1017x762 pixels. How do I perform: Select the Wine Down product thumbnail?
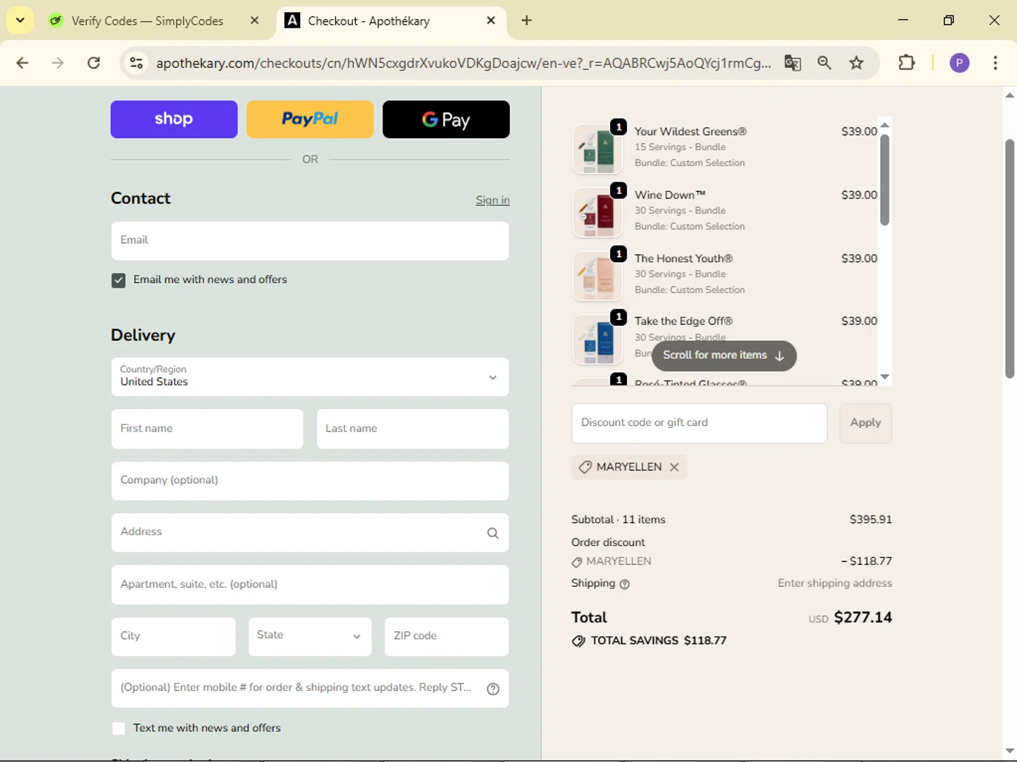(x=597, y=212)
